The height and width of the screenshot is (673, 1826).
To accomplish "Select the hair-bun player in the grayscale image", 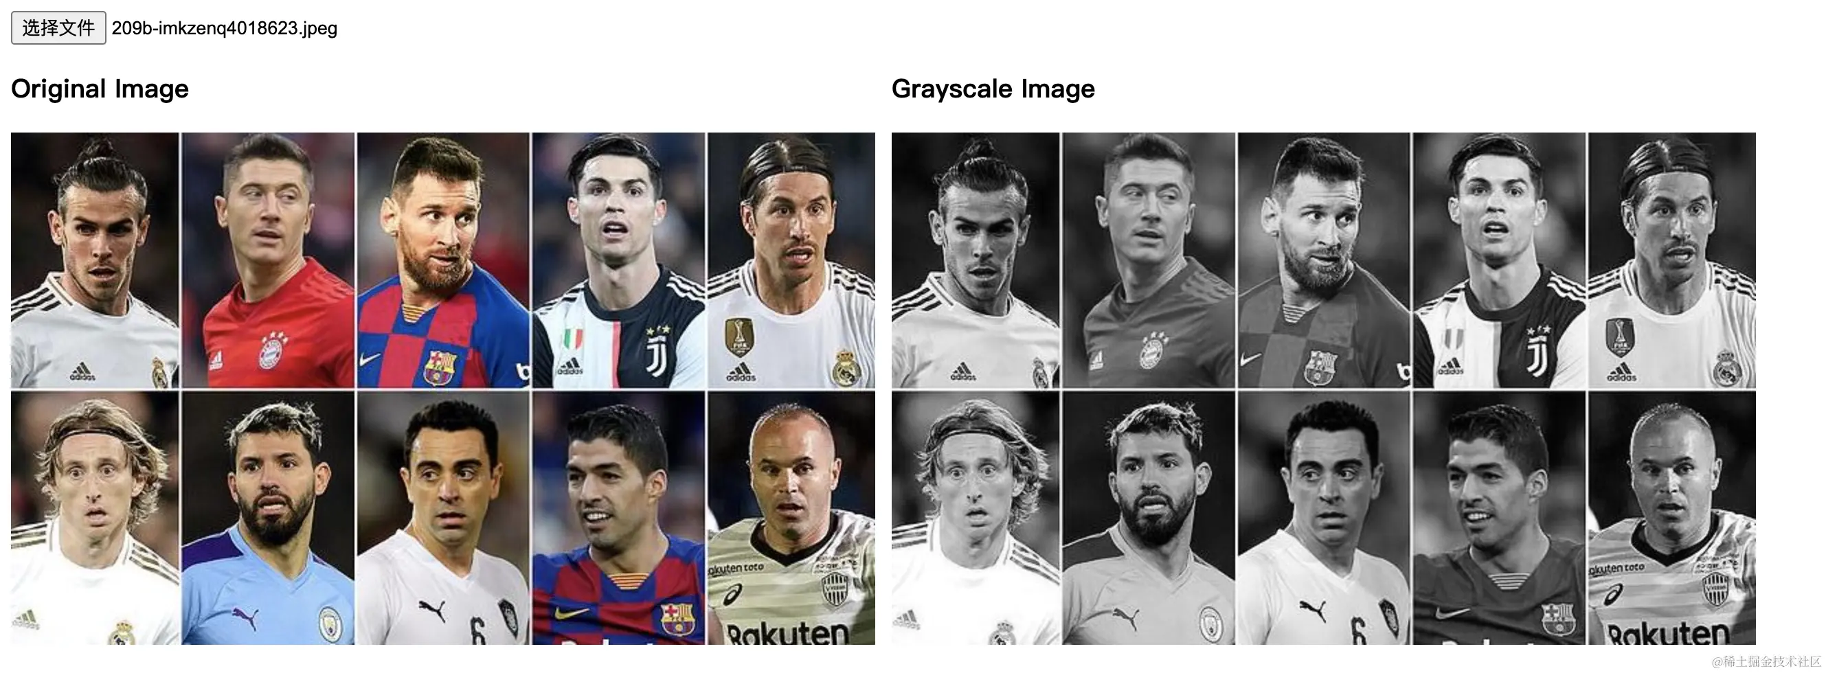I will [x=976, y=260].
